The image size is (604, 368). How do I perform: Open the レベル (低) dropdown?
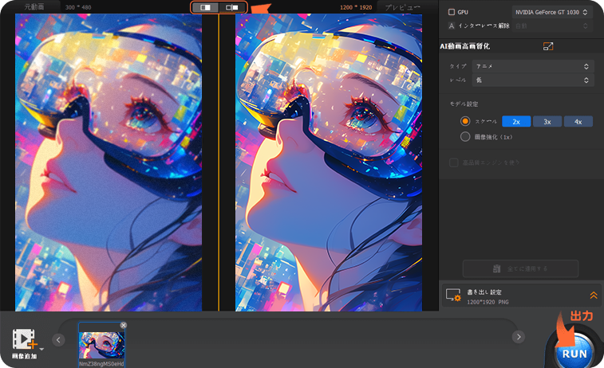(x=532, y=80)
